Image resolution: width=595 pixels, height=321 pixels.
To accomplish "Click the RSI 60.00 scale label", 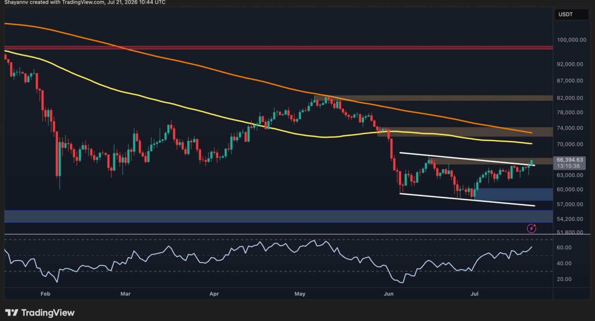I will click(565, 248).
